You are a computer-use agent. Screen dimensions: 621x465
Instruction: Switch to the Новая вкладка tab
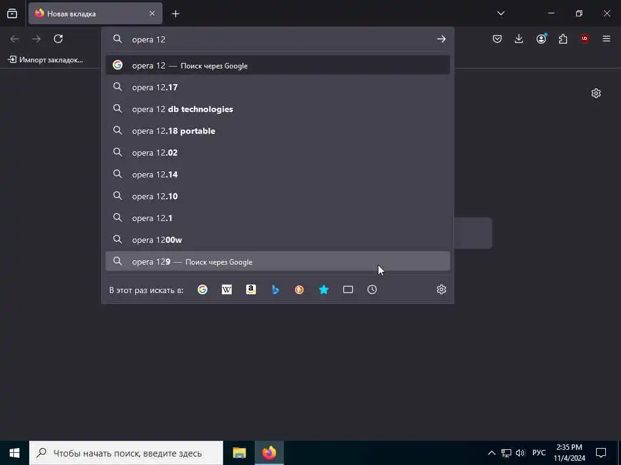(x=95, y=13)
